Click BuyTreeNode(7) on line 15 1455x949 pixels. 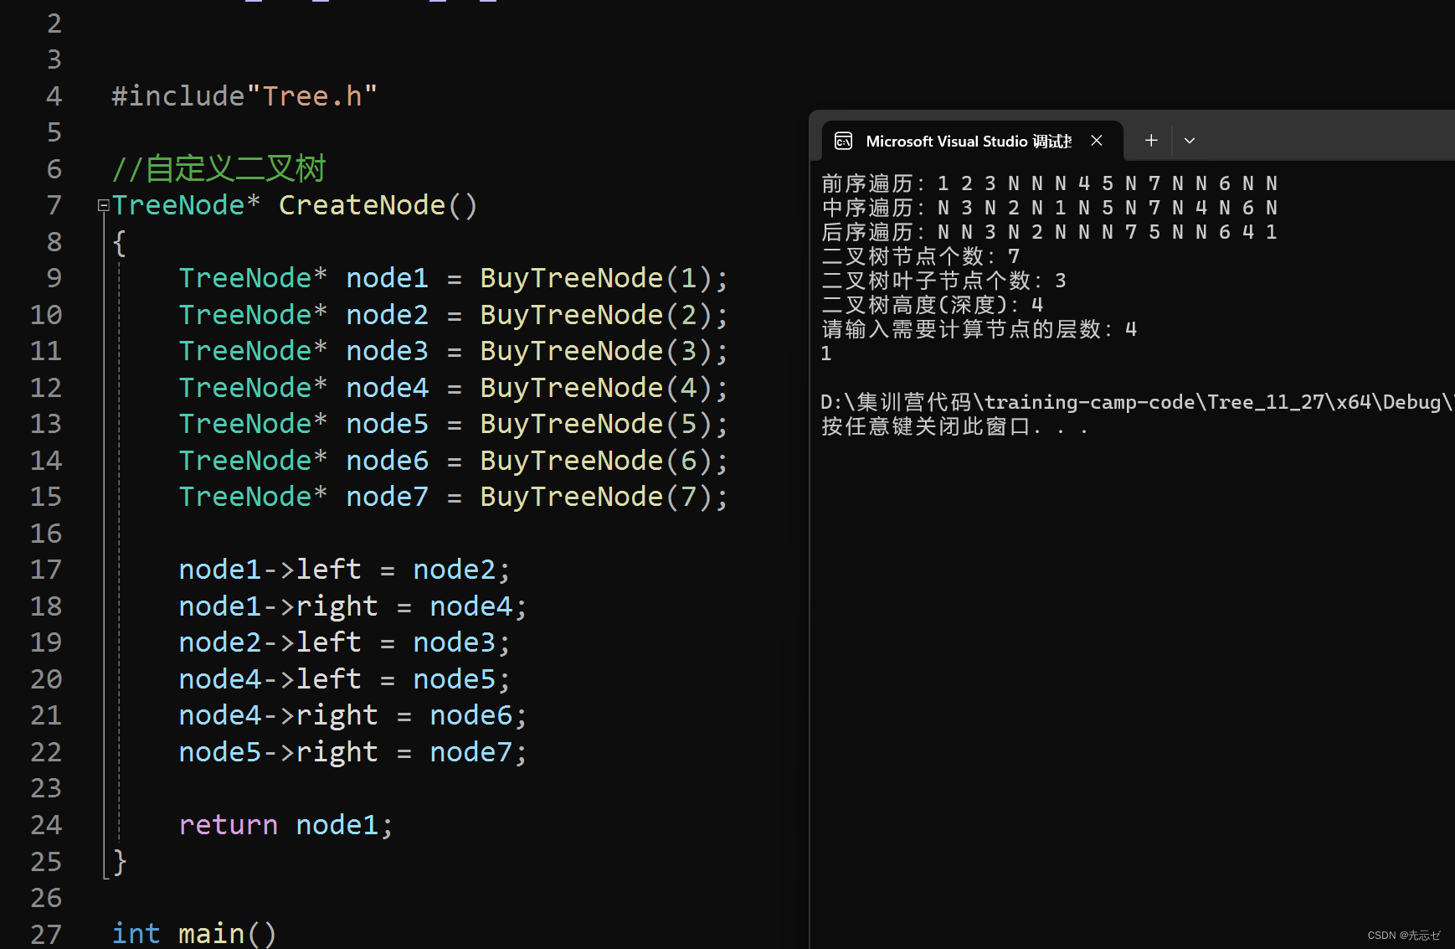click(x=596, y=497)
